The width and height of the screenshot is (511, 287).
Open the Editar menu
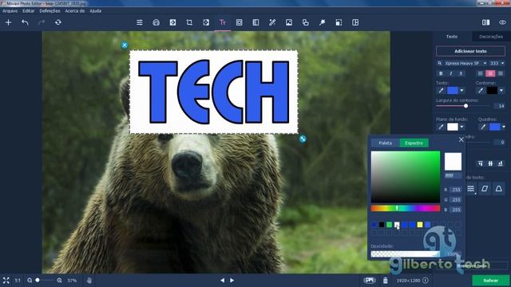pyautogui.click(x=29, y=10)
